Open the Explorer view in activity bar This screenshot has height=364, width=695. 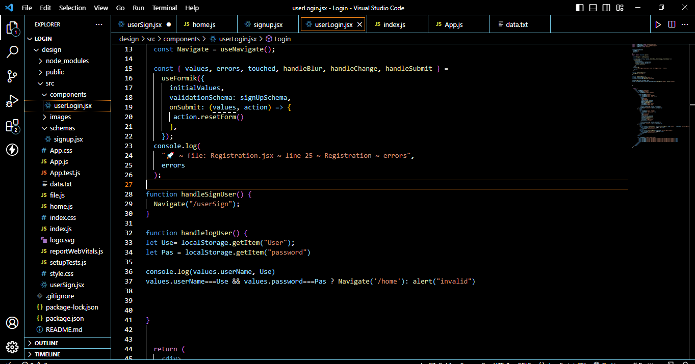click(12, 28)
